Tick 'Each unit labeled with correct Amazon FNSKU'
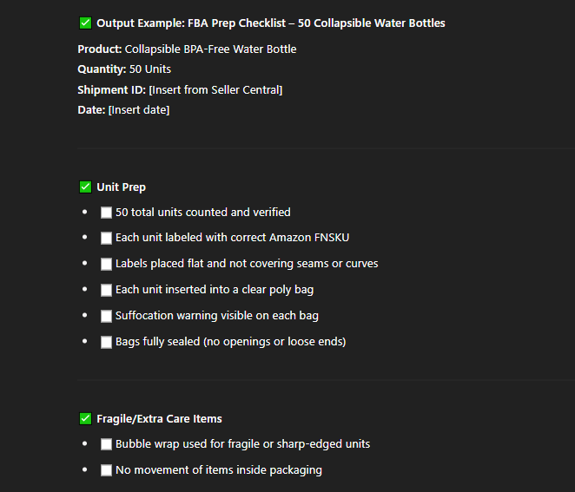This screenshot has width=575, height=492. [106, 238]
